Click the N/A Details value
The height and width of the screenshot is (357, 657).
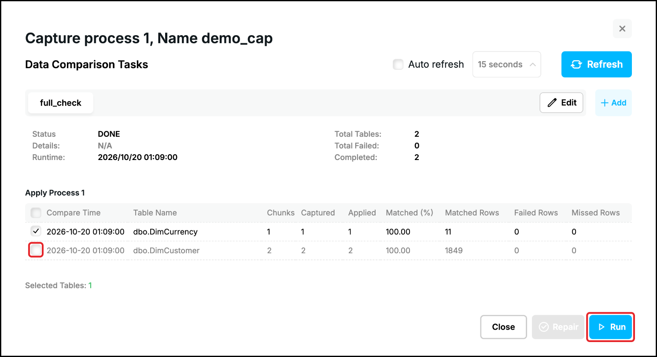click(x=104, y=146)
